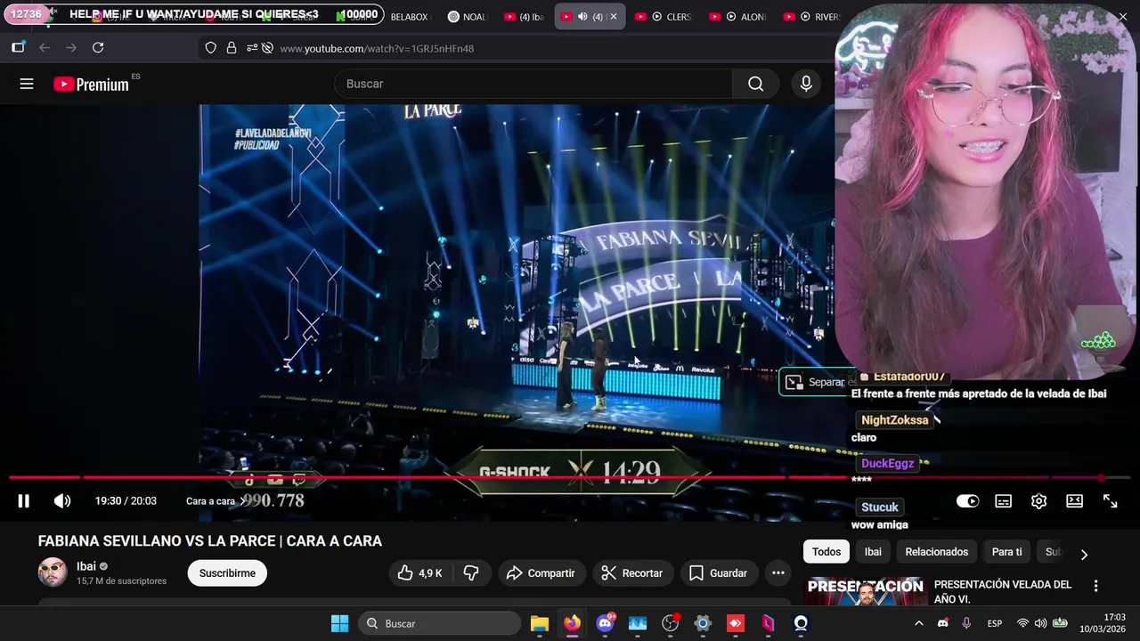Click the search magnifier button
The height and width of the screenshot is (641, 1140).
click(x=755, y=84)
